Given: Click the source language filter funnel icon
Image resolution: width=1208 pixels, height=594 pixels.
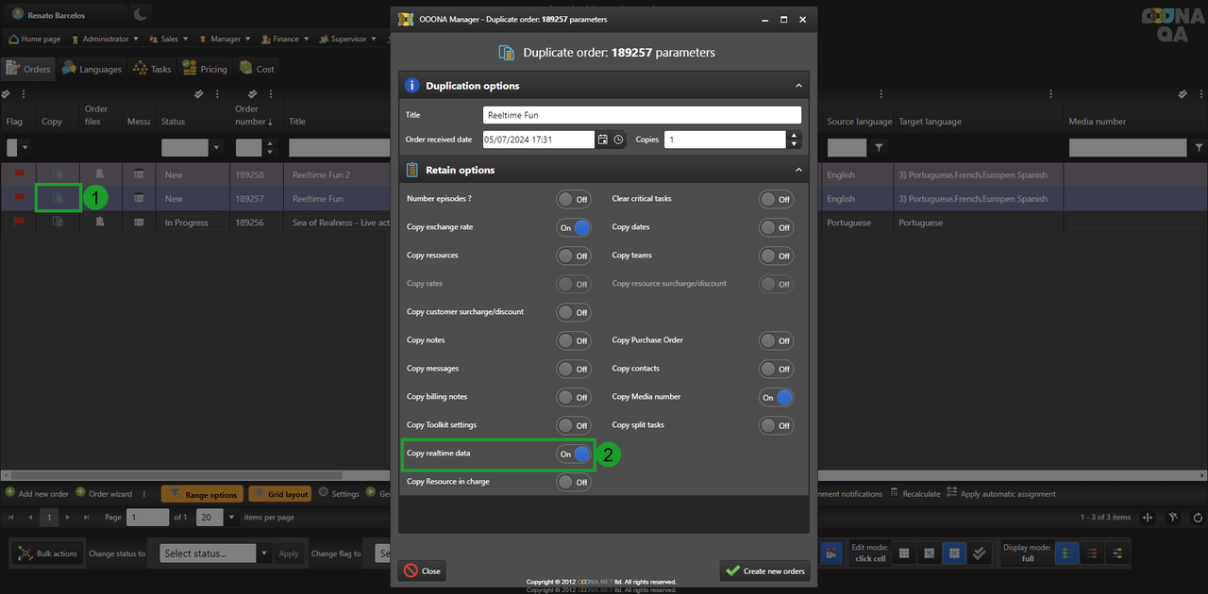Looking at the screenshot, I should pyautogui.click(x=879, y=148).
